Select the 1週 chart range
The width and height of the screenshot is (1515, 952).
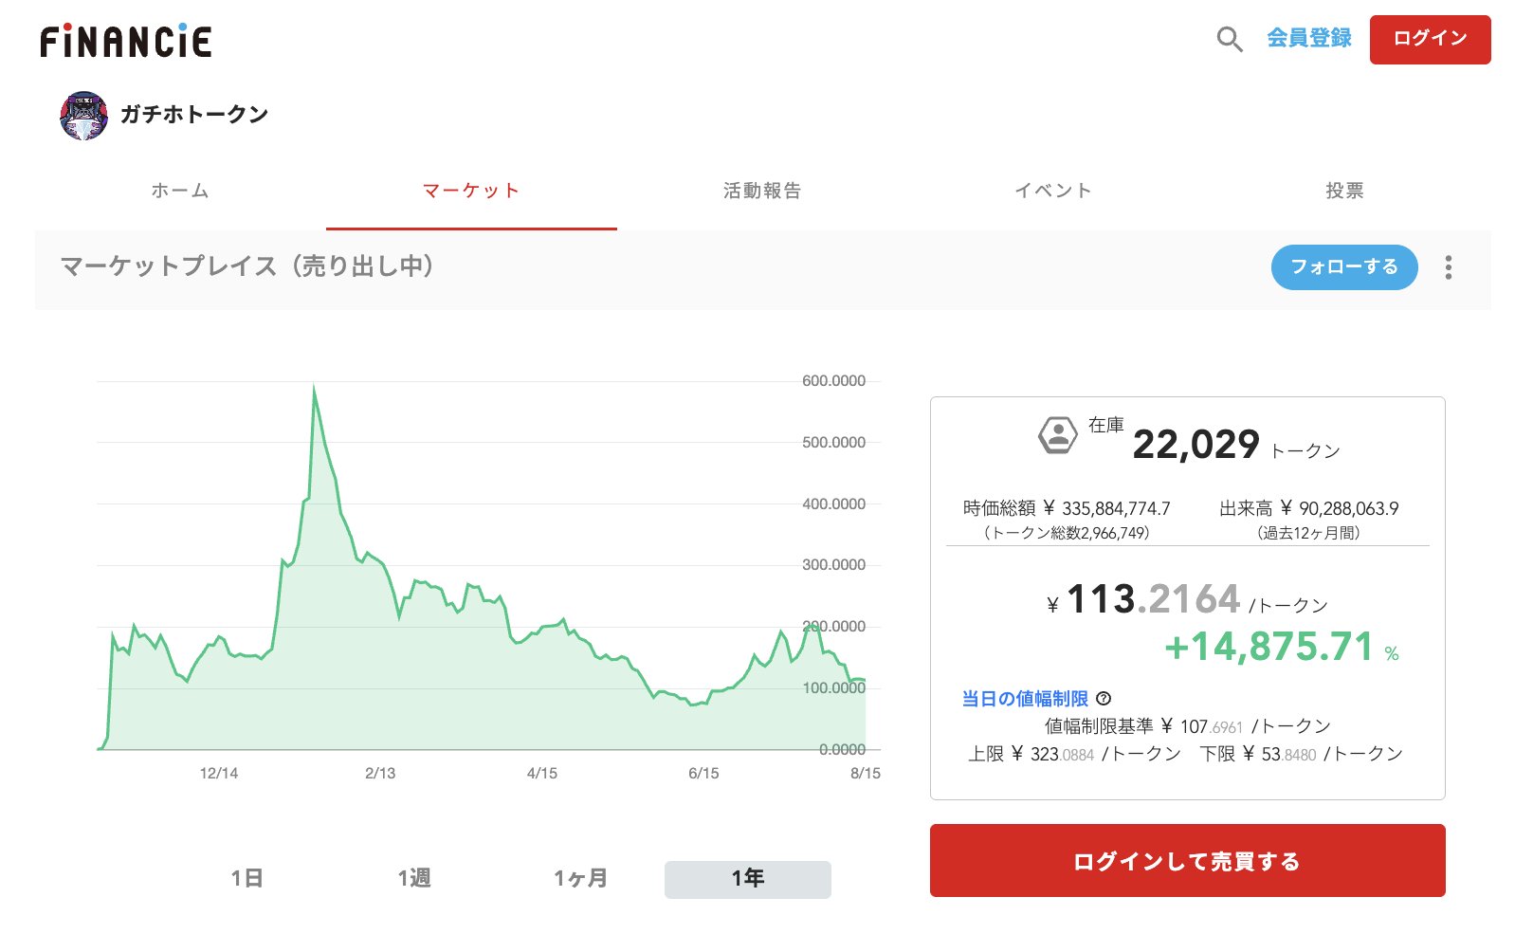tap(414, 879)
